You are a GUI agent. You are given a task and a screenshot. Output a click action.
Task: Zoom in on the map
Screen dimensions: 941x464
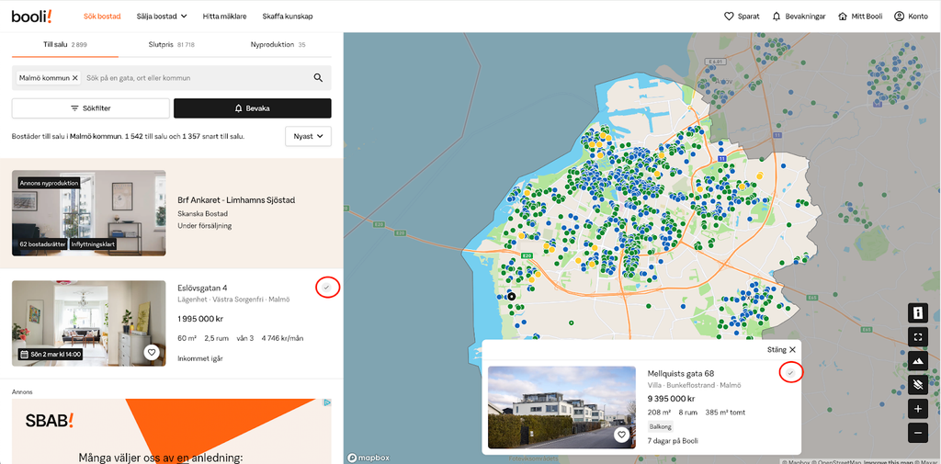(918, 408)
